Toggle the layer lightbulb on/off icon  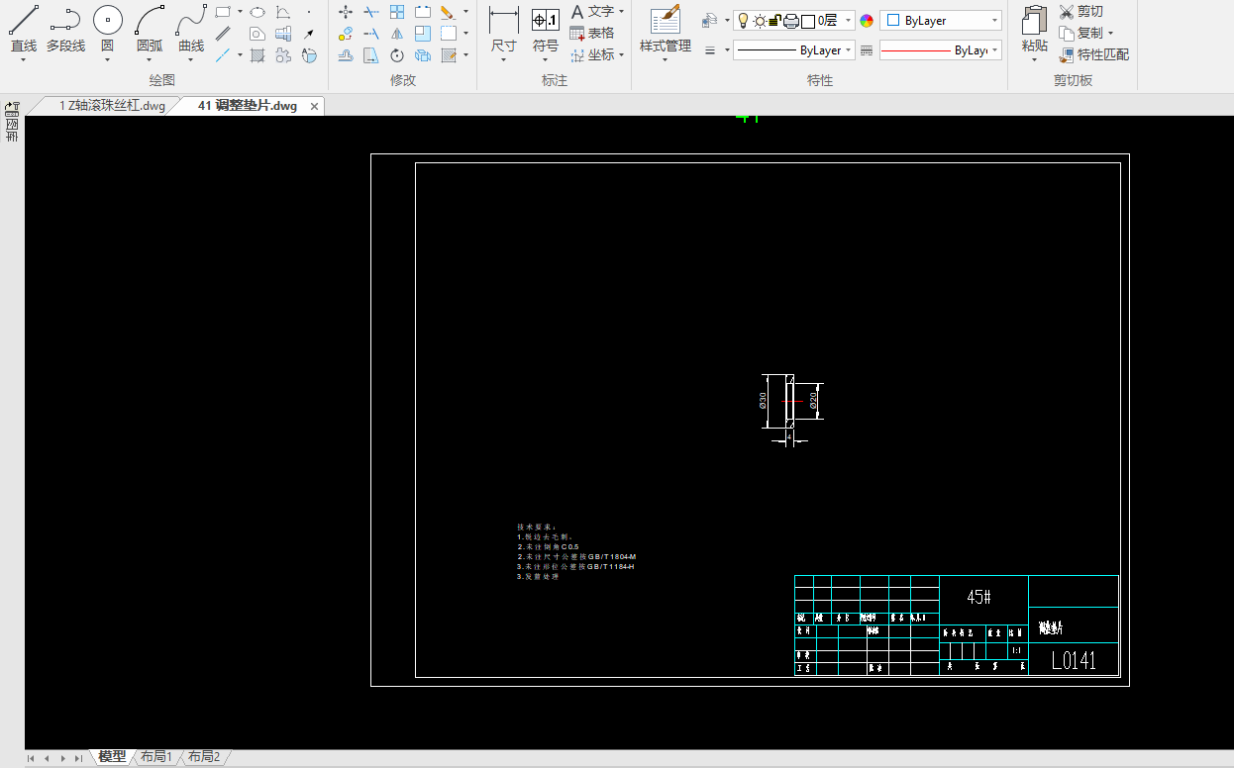tap(743, 21)
